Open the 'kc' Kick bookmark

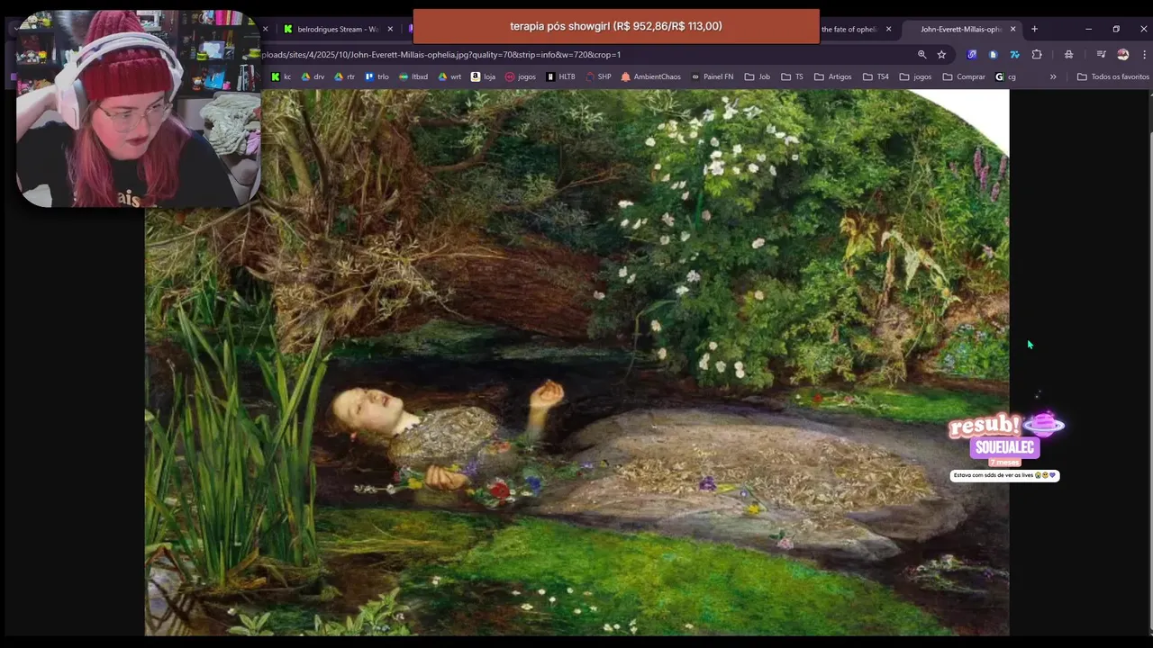281,76
